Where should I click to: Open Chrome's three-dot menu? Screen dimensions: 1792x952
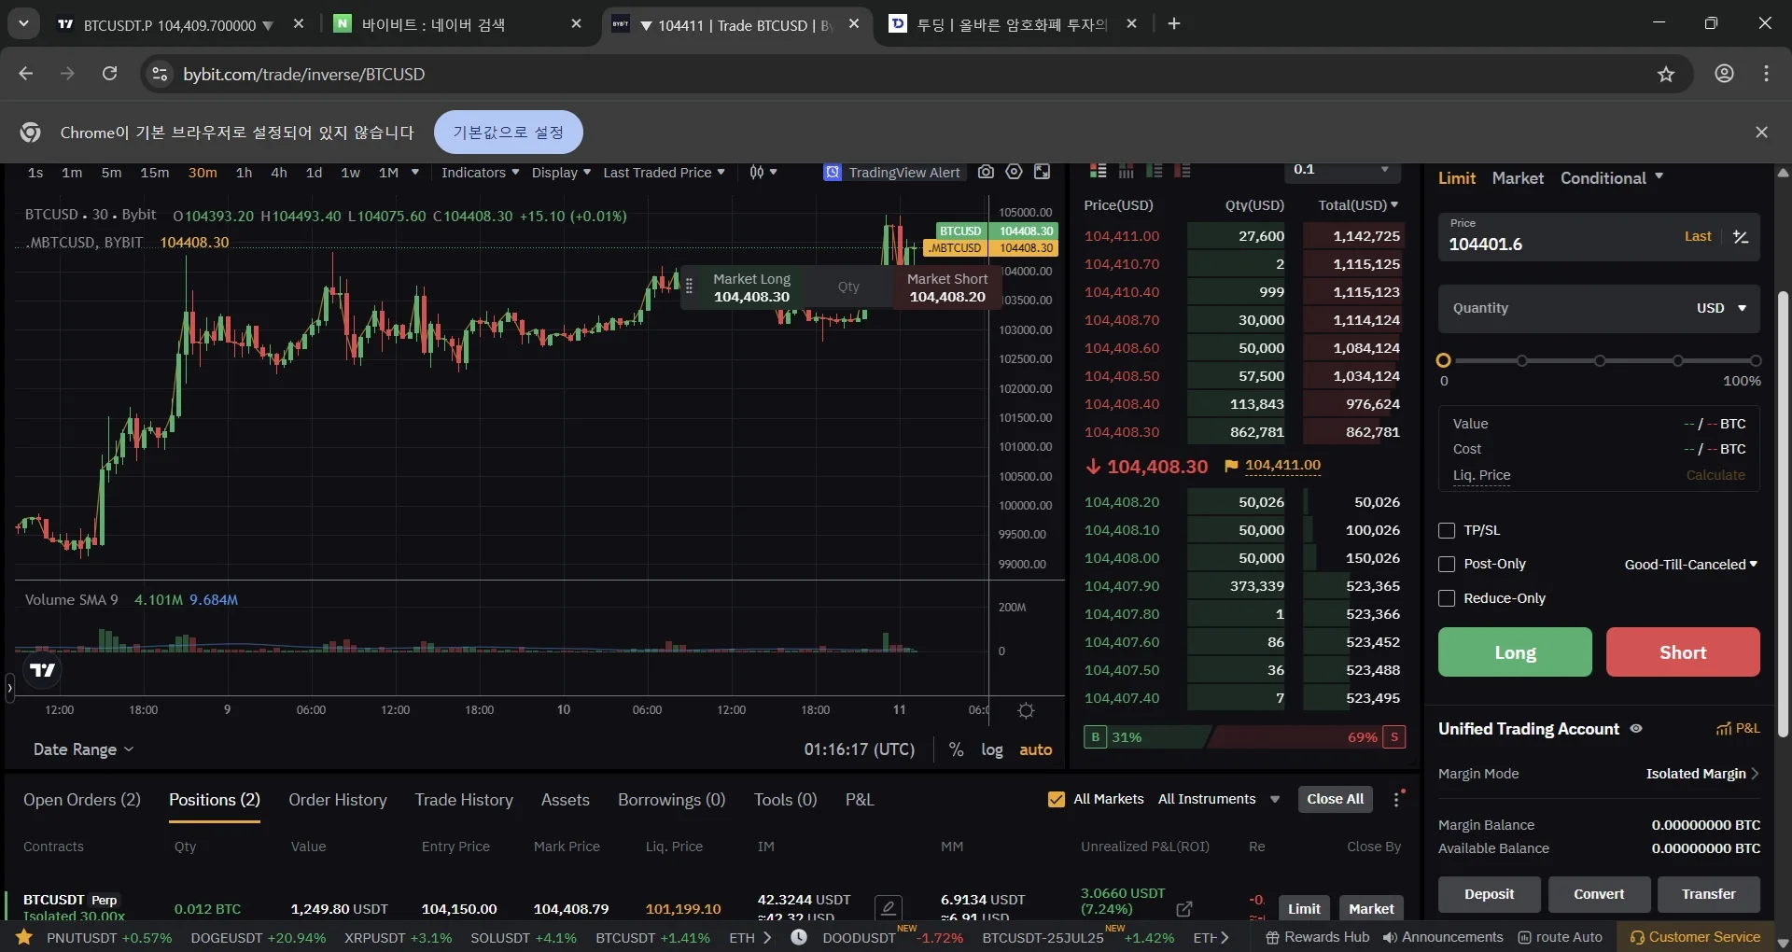[x=1766, y=74]
